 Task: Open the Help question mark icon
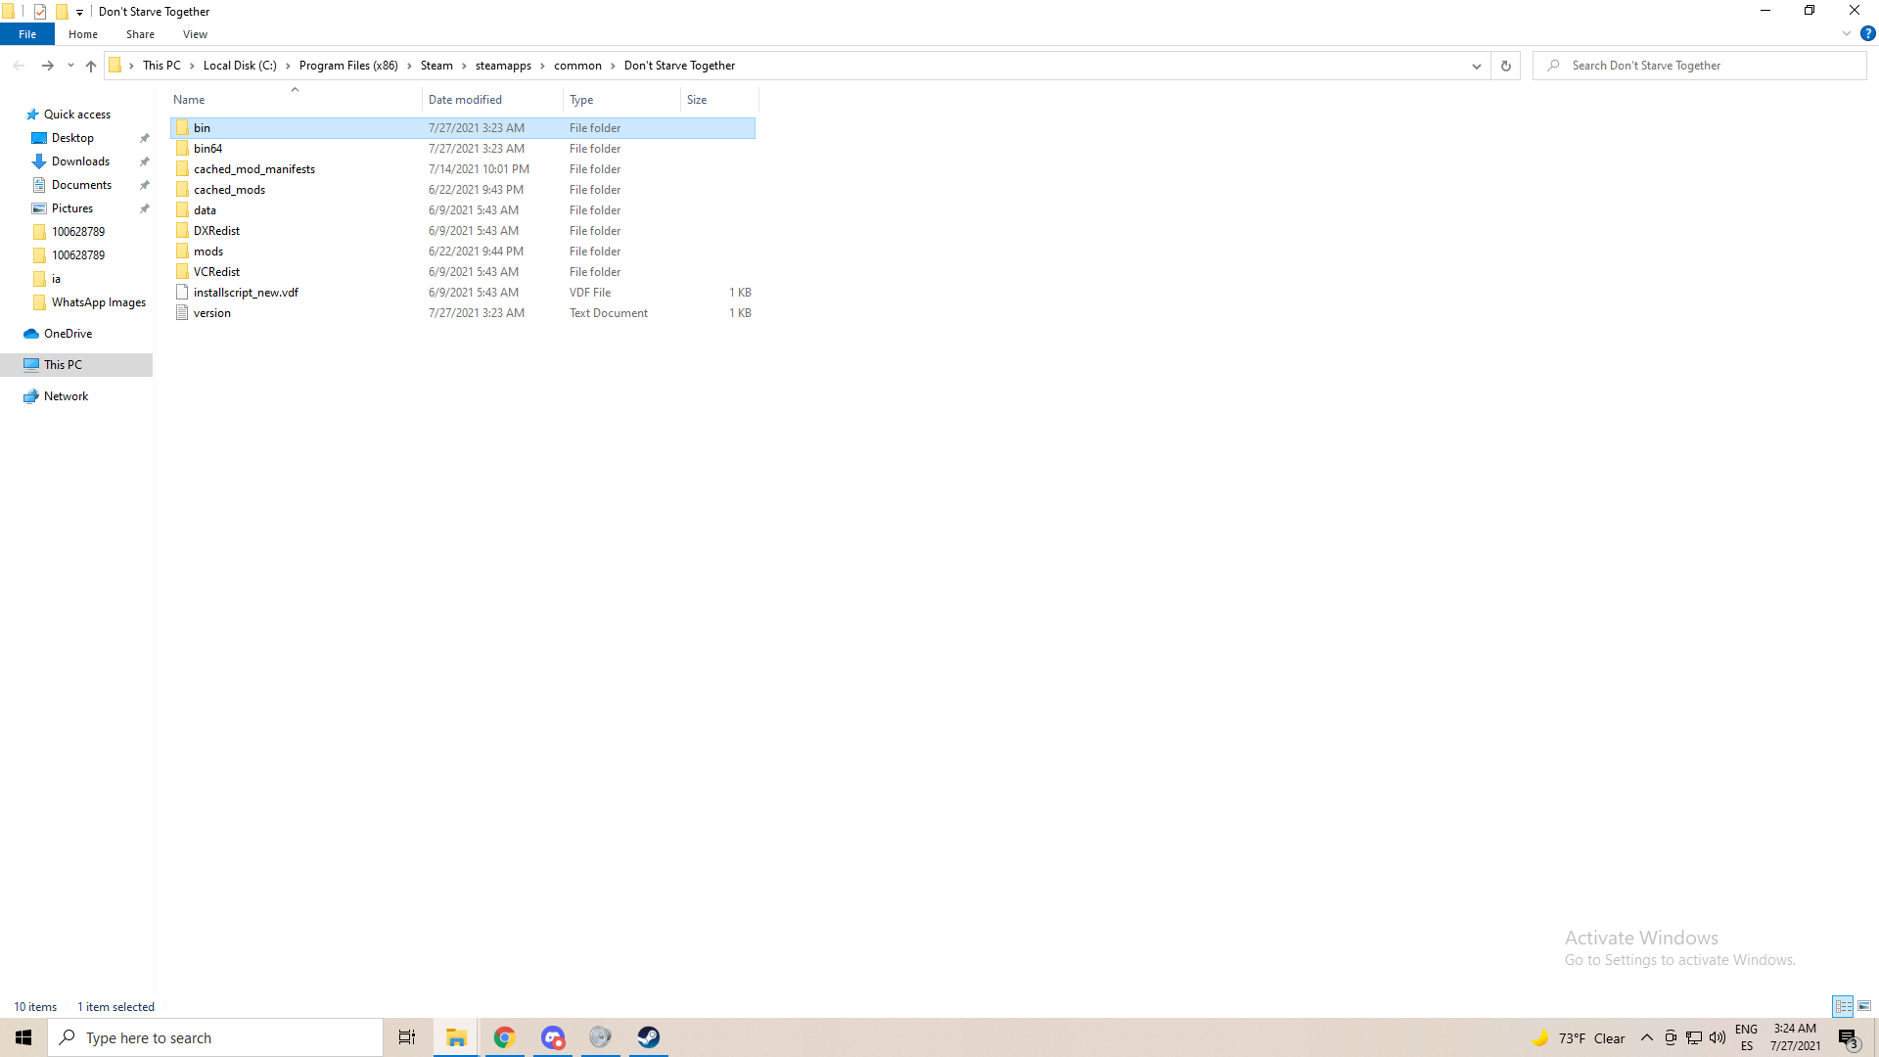point(1867,33)
